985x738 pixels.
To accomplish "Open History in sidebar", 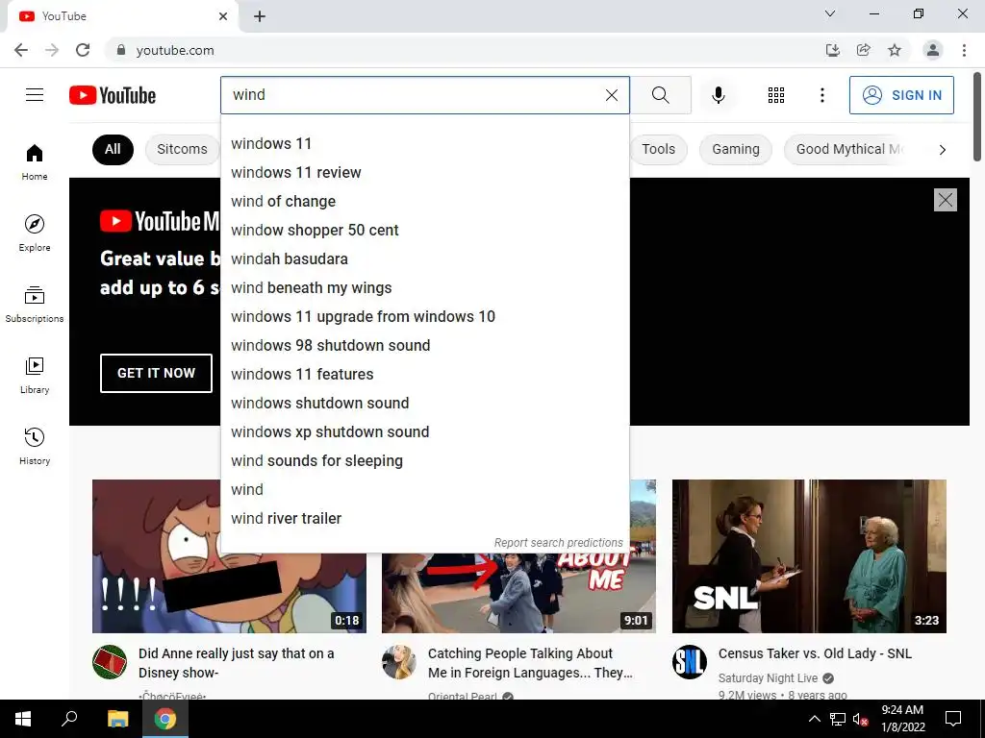I will click(35, 446).
